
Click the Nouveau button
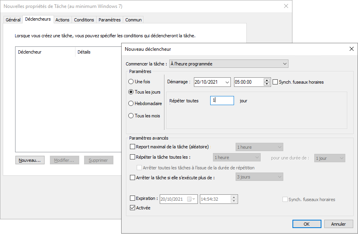(30, 160)
